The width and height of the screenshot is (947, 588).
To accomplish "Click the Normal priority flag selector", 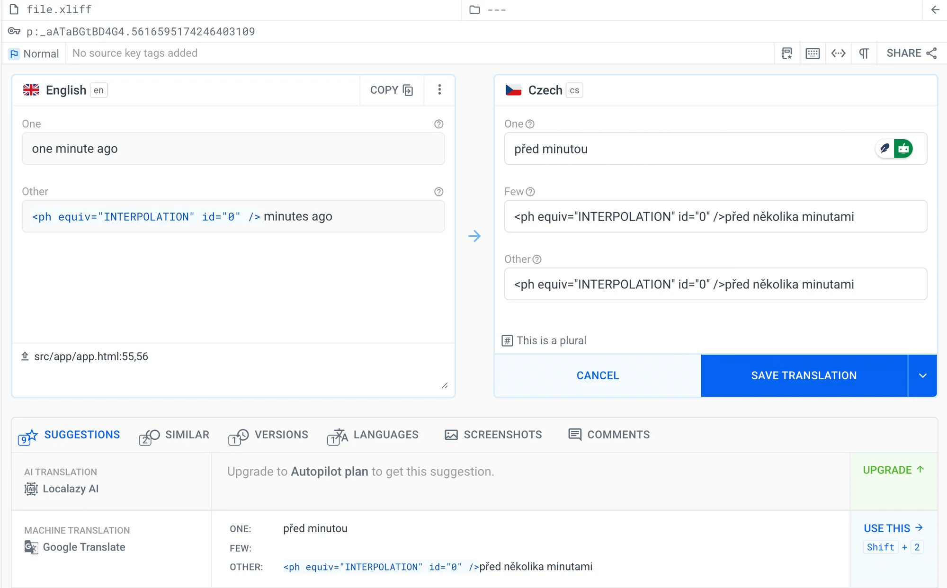I will tap(34, 53).
